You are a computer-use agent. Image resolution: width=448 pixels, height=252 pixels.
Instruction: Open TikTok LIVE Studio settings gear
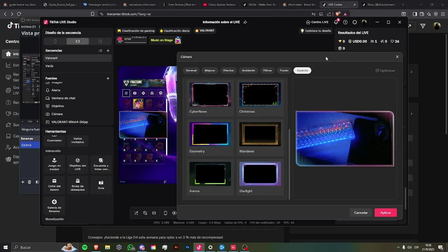355,22
